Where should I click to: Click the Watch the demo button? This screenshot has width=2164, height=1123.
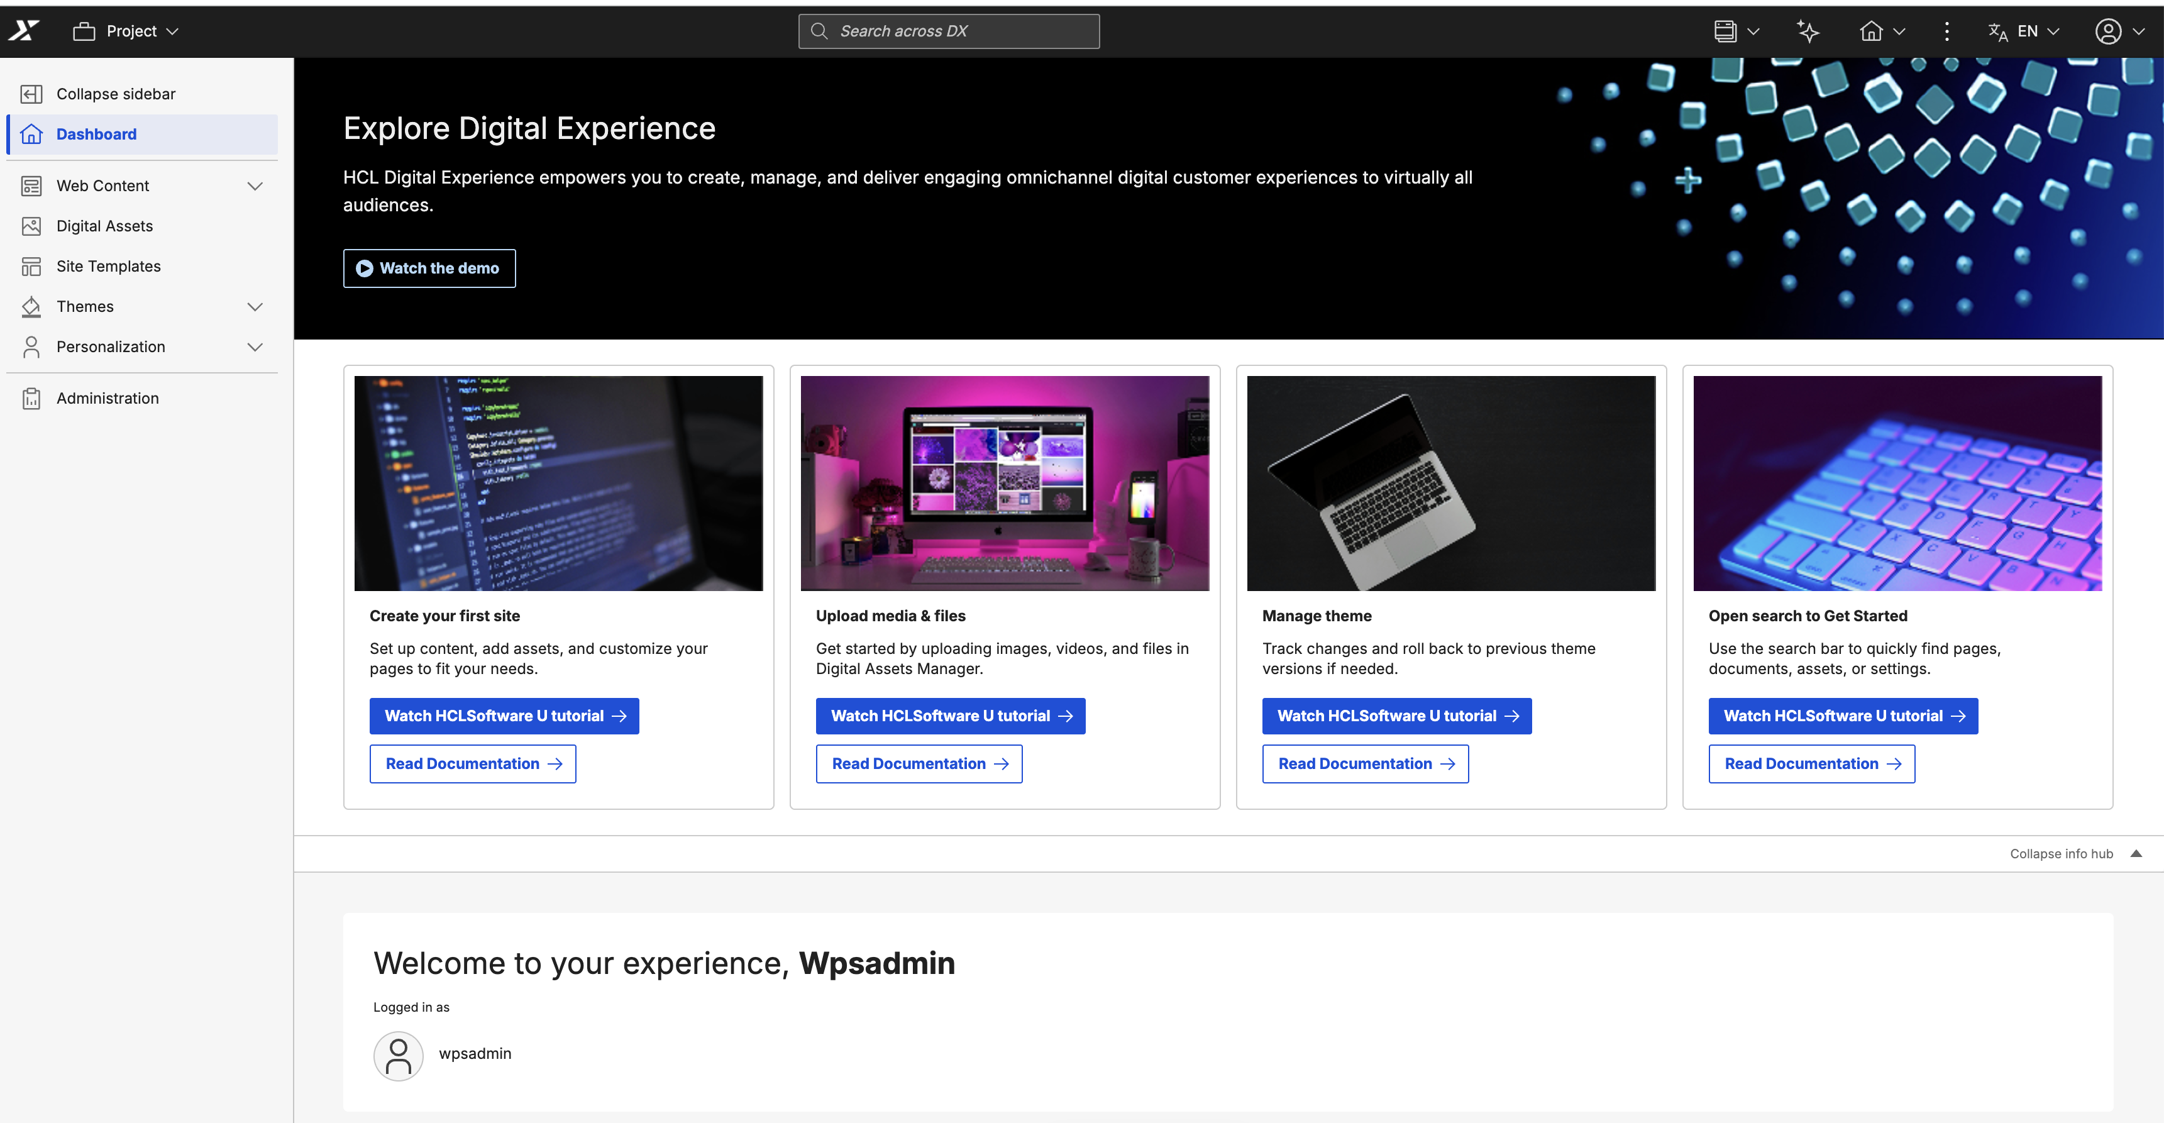(x=429, y=268)
